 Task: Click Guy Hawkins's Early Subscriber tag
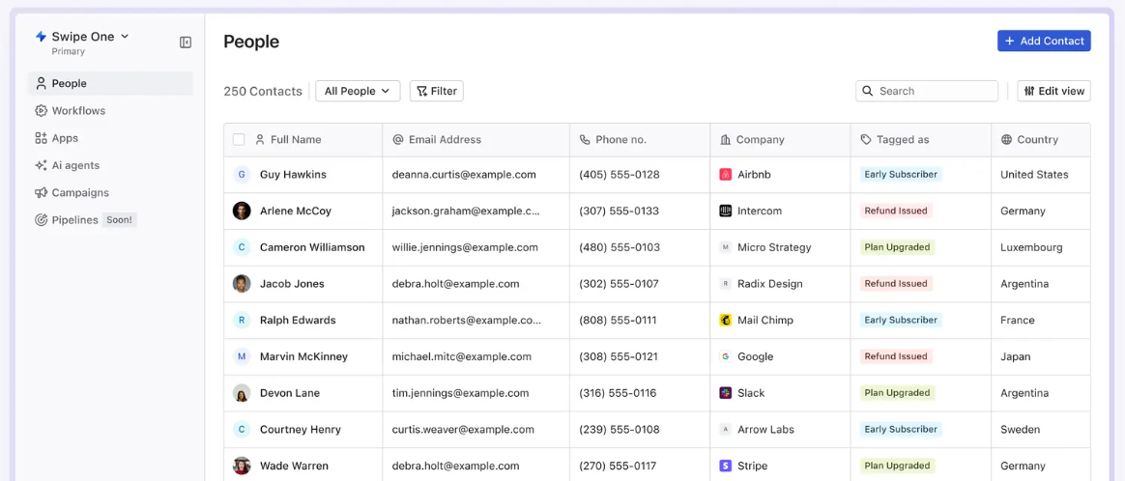pos(901,174)
